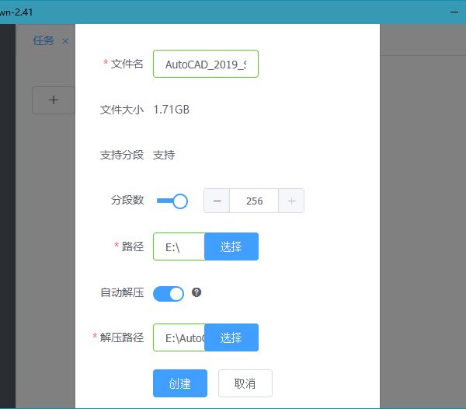Close the 任务 tab with its × icon

coord(65,41)
